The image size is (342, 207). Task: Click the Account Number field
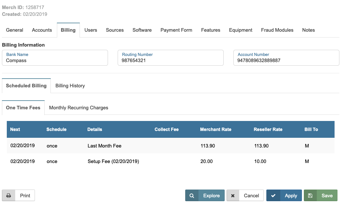[286, 60]
